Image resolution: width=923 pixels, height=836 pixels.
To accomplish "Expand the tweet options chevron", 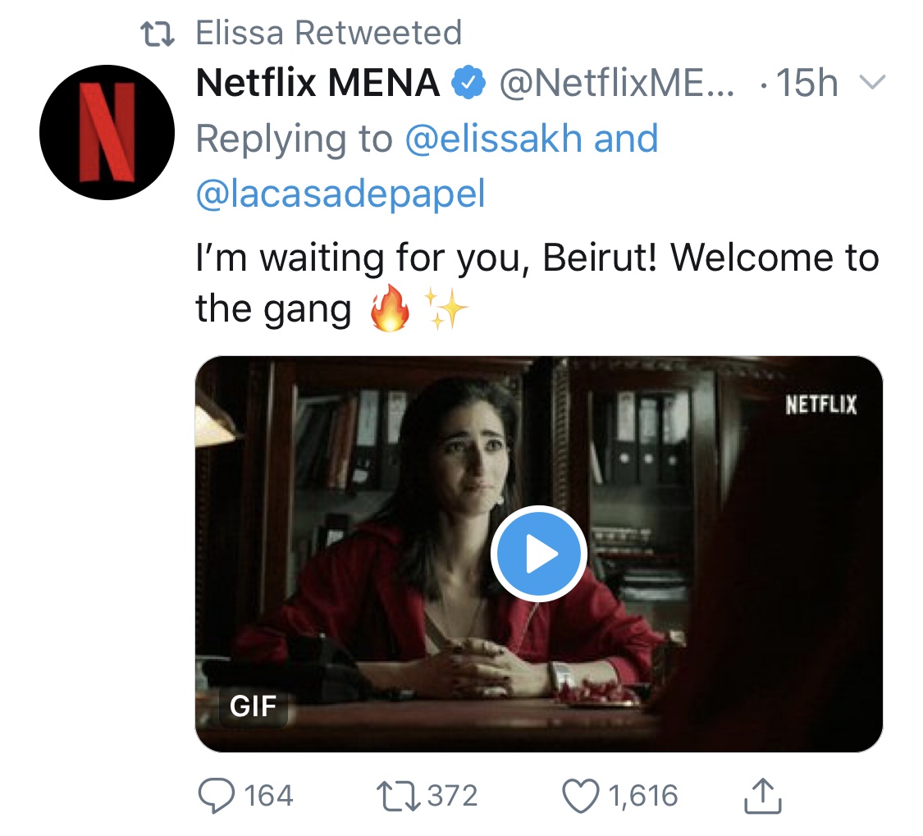I will (870, 83).
